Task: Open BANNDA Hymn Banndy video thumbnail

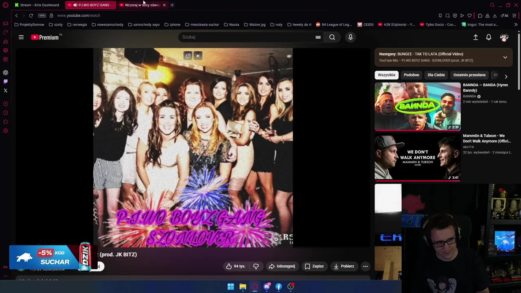Action: click(418, 107)
